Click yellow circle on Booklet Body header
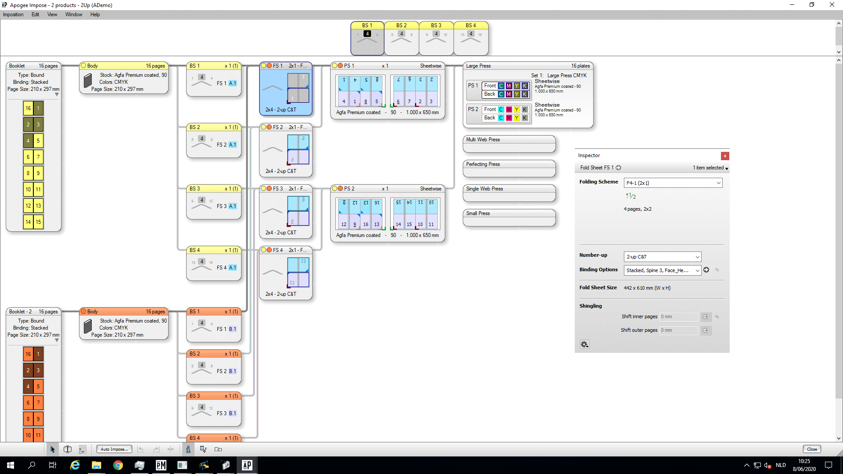Screen dimensions: 843x474 (x=83, y=66)
